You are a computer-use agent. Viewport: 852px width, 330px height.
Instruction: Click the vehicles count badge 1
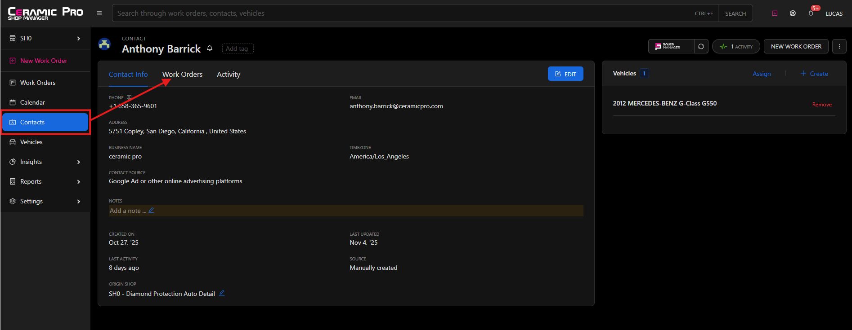[644, 73]
